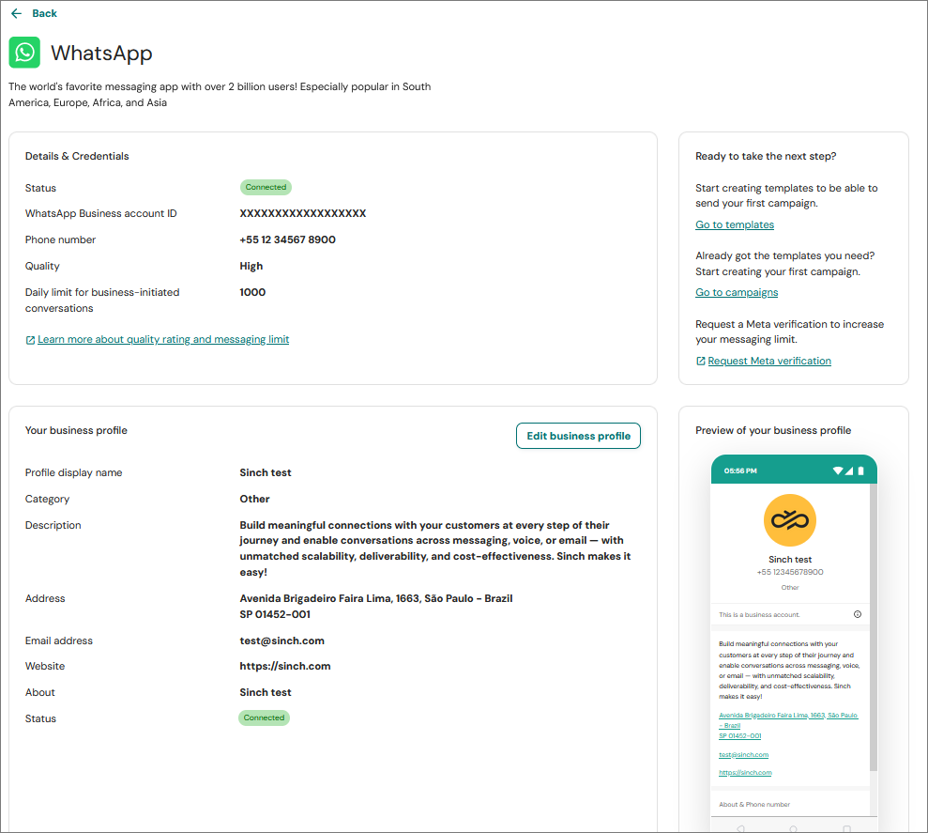Click the Sinch logo avatar in preview
Viewport: 928px width, 833px height.
pos(790,520)
